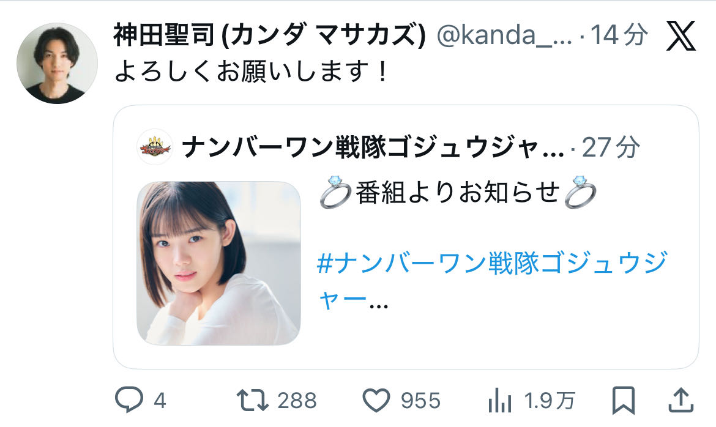This screenshot has height=427, width=716.
Task: Click the retweet arrows icon
Action: tap(253, 400)
